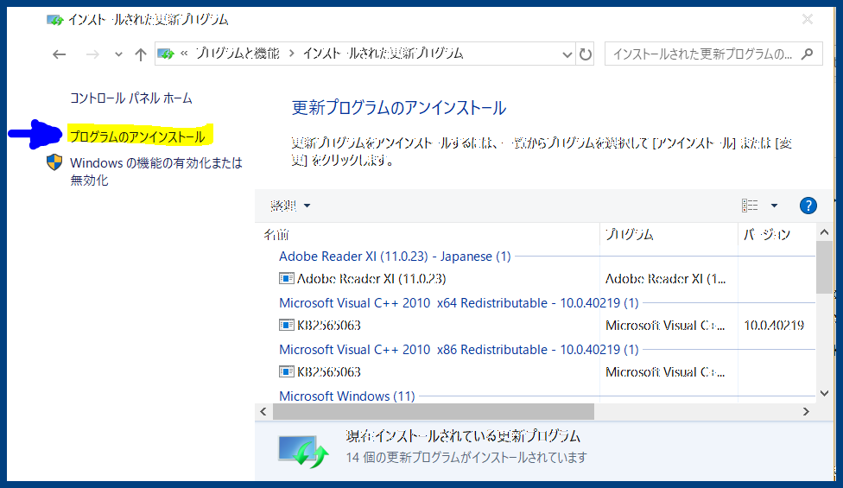Collapse Adobe Reader XI (11.0.23) - Japanese group

395,257
